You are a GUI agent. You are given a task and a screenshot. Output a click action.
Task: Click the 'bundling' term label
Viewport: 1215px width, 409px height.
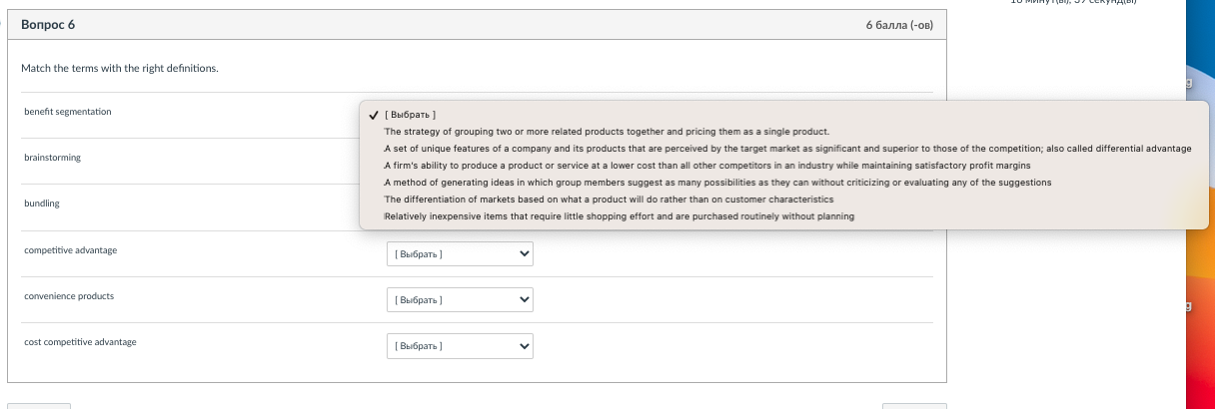(42, 204)
